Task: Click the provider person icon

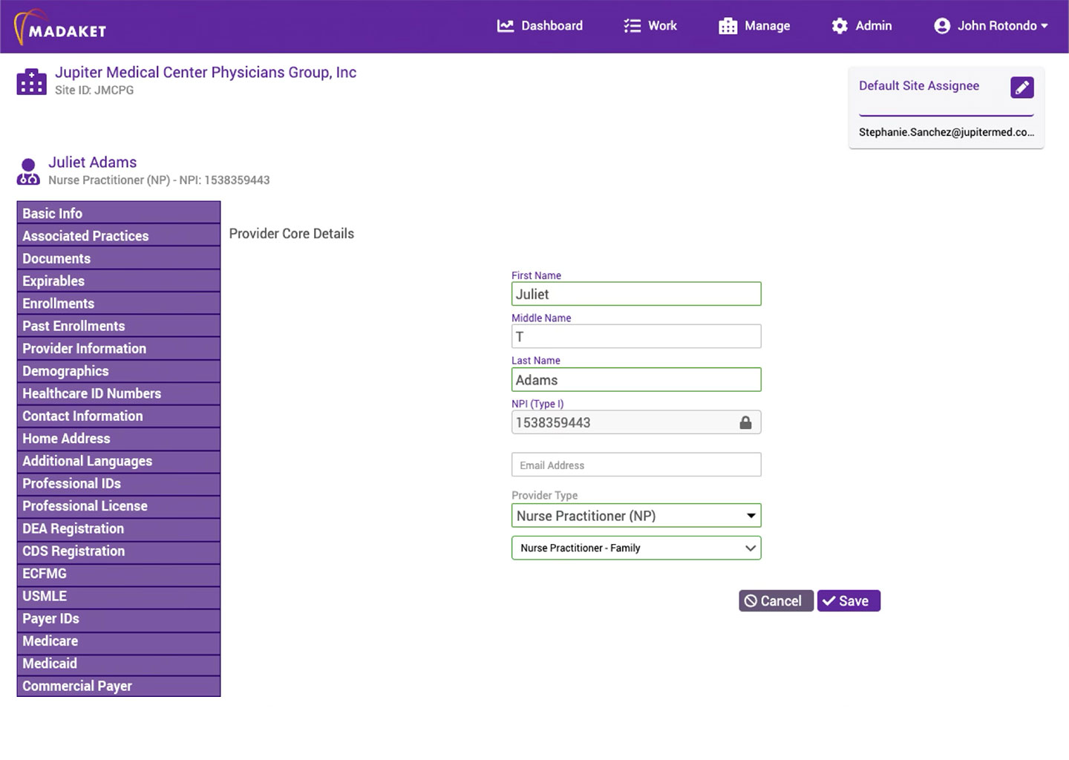Action: tap(28, 171)
